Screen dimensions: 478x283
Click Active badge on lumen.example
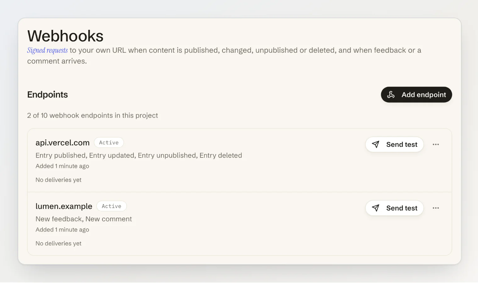111,206
